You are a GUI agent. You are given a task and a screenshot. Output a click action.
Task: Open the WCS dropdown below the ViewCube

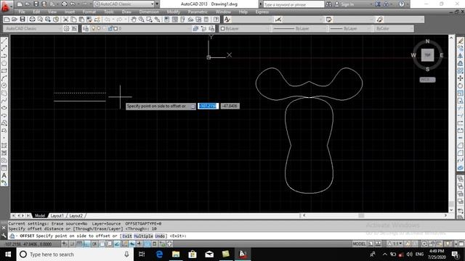pyautogui.click(x=427, y=80)
